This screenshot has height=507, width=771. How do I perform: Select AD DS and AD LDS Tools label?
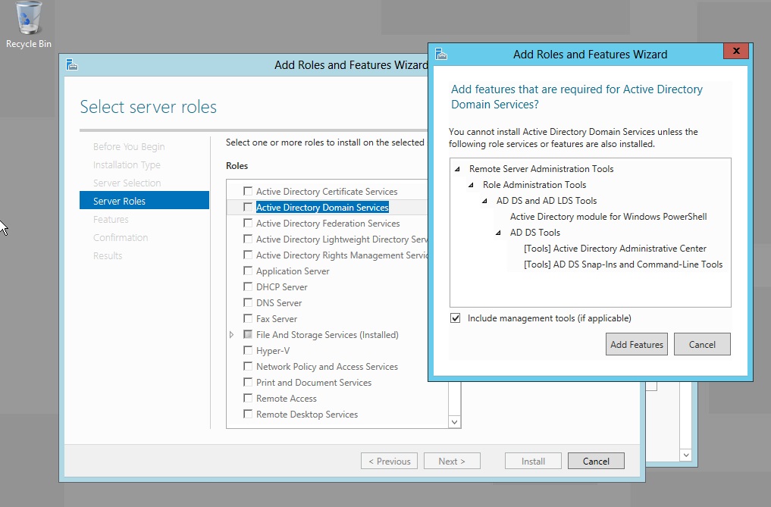[547, 201]
